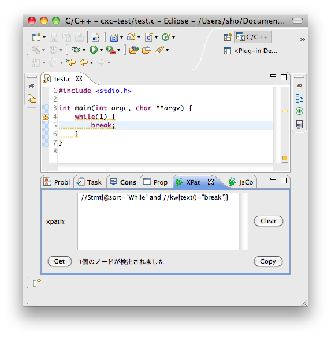Open the dropdown arrow next to Run
This screenshot has width=331, height=338.
101,50
